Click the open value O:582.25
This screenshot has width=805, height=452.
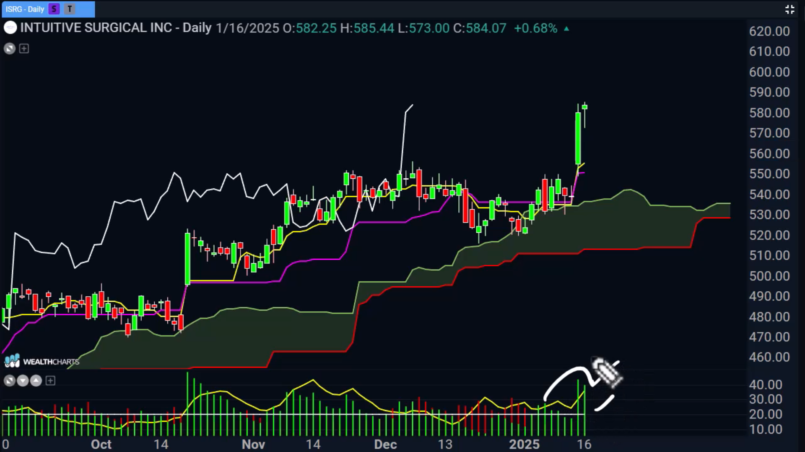point(309,28)
